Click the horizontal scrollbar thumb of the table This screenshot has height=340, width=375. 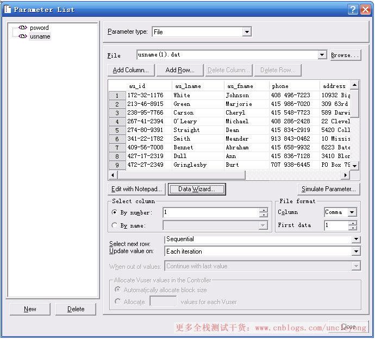coord(182,175)
